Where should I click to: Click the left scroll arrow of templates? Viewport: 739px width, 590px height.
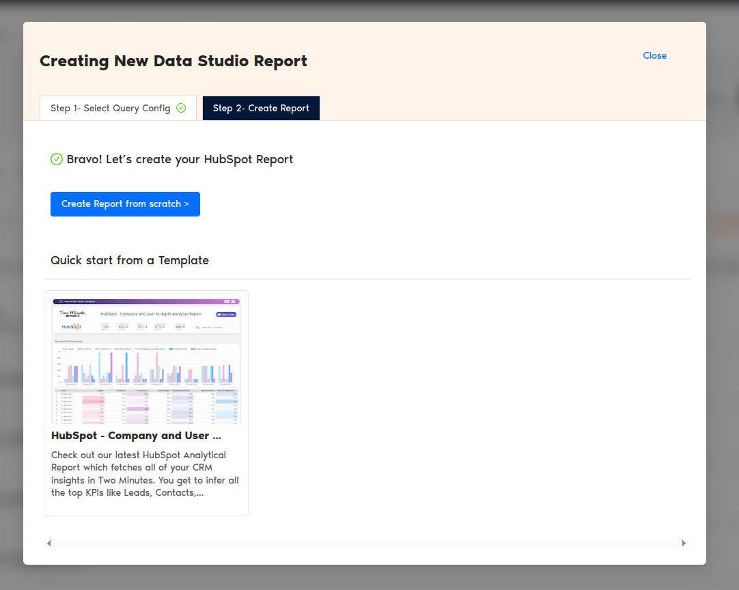point(49,544)
